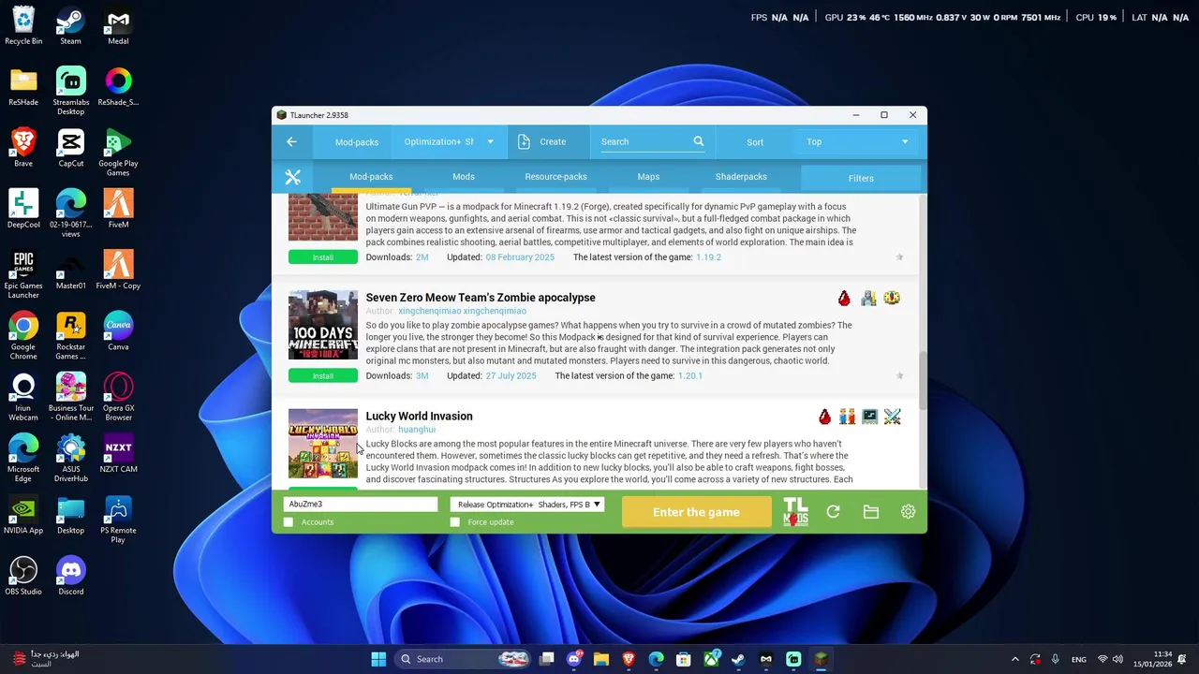
Task: Click the Windows taskbar Search box
Action: 463,659
